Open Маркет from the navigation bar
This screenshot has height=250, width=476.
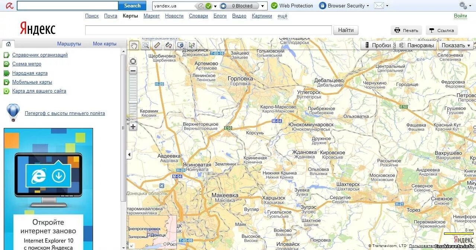pyautogui.click(x=151, y=16)
